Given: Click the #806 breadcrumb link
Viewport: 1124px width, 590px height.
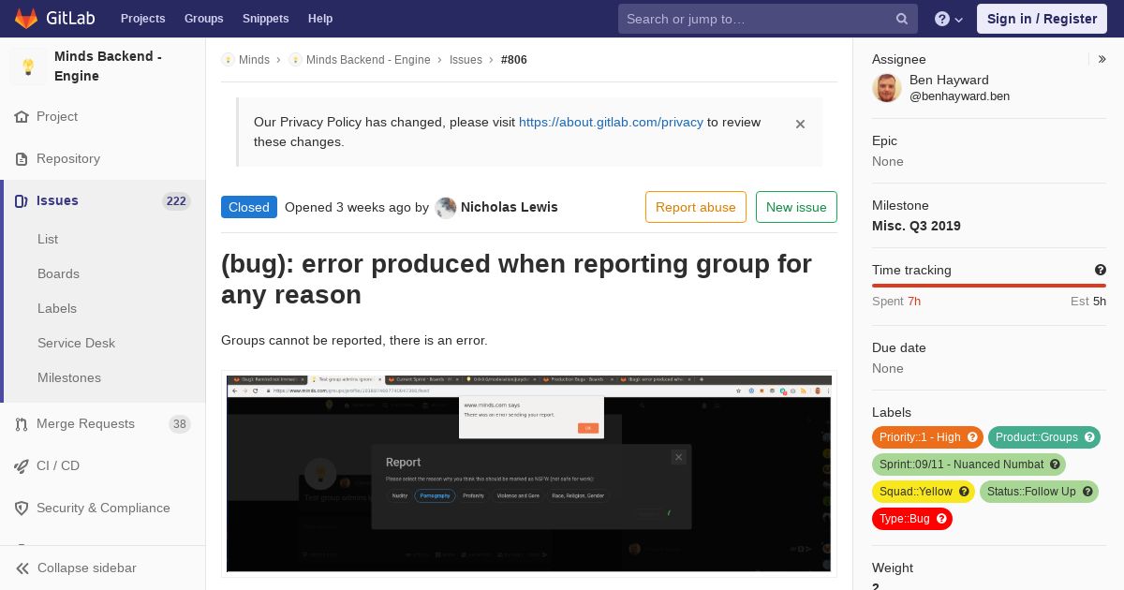Looking at the screenshot, I should point(514,60).
